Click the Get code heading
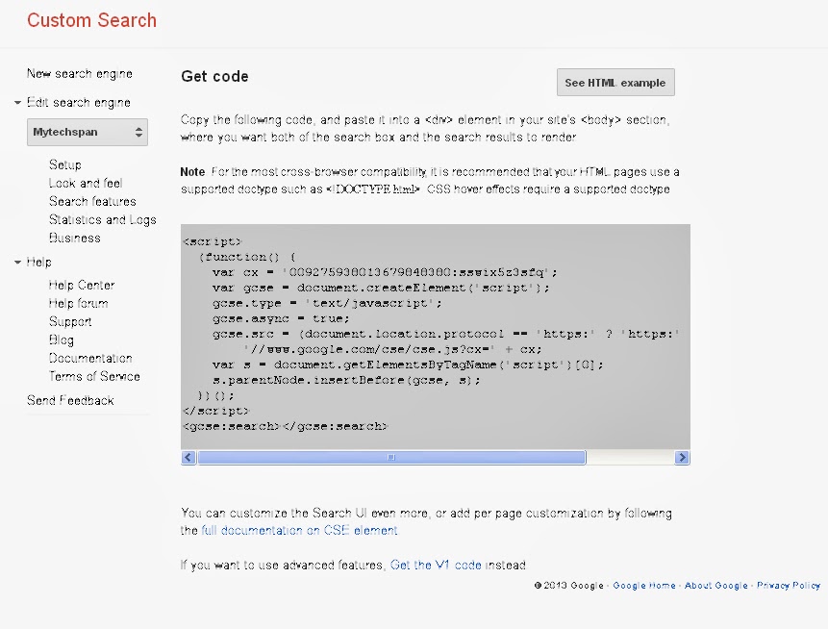 [214, 77]
